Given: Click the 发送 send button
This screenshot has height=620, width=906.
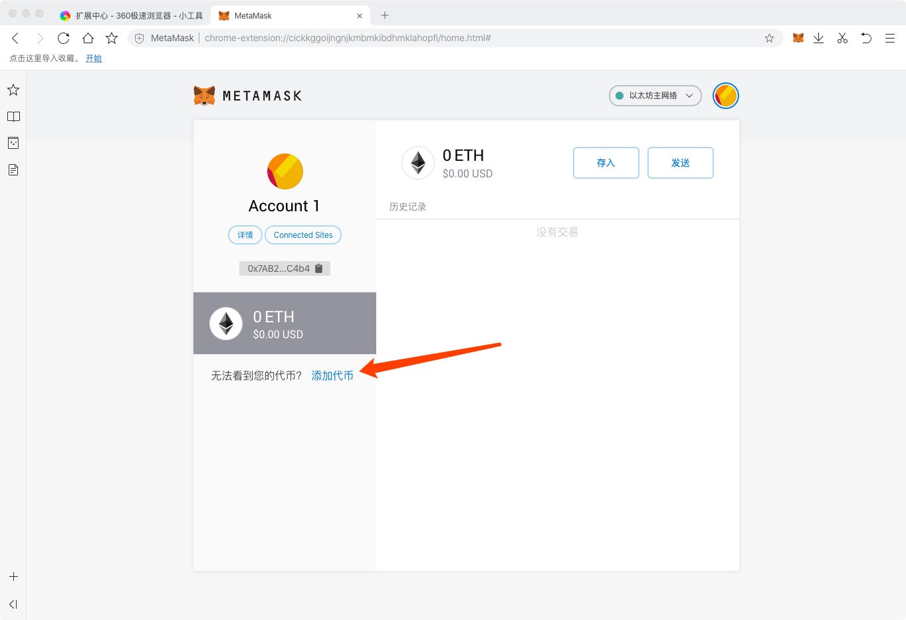Looking at the screenshot, I should click(x=681, y=163).
